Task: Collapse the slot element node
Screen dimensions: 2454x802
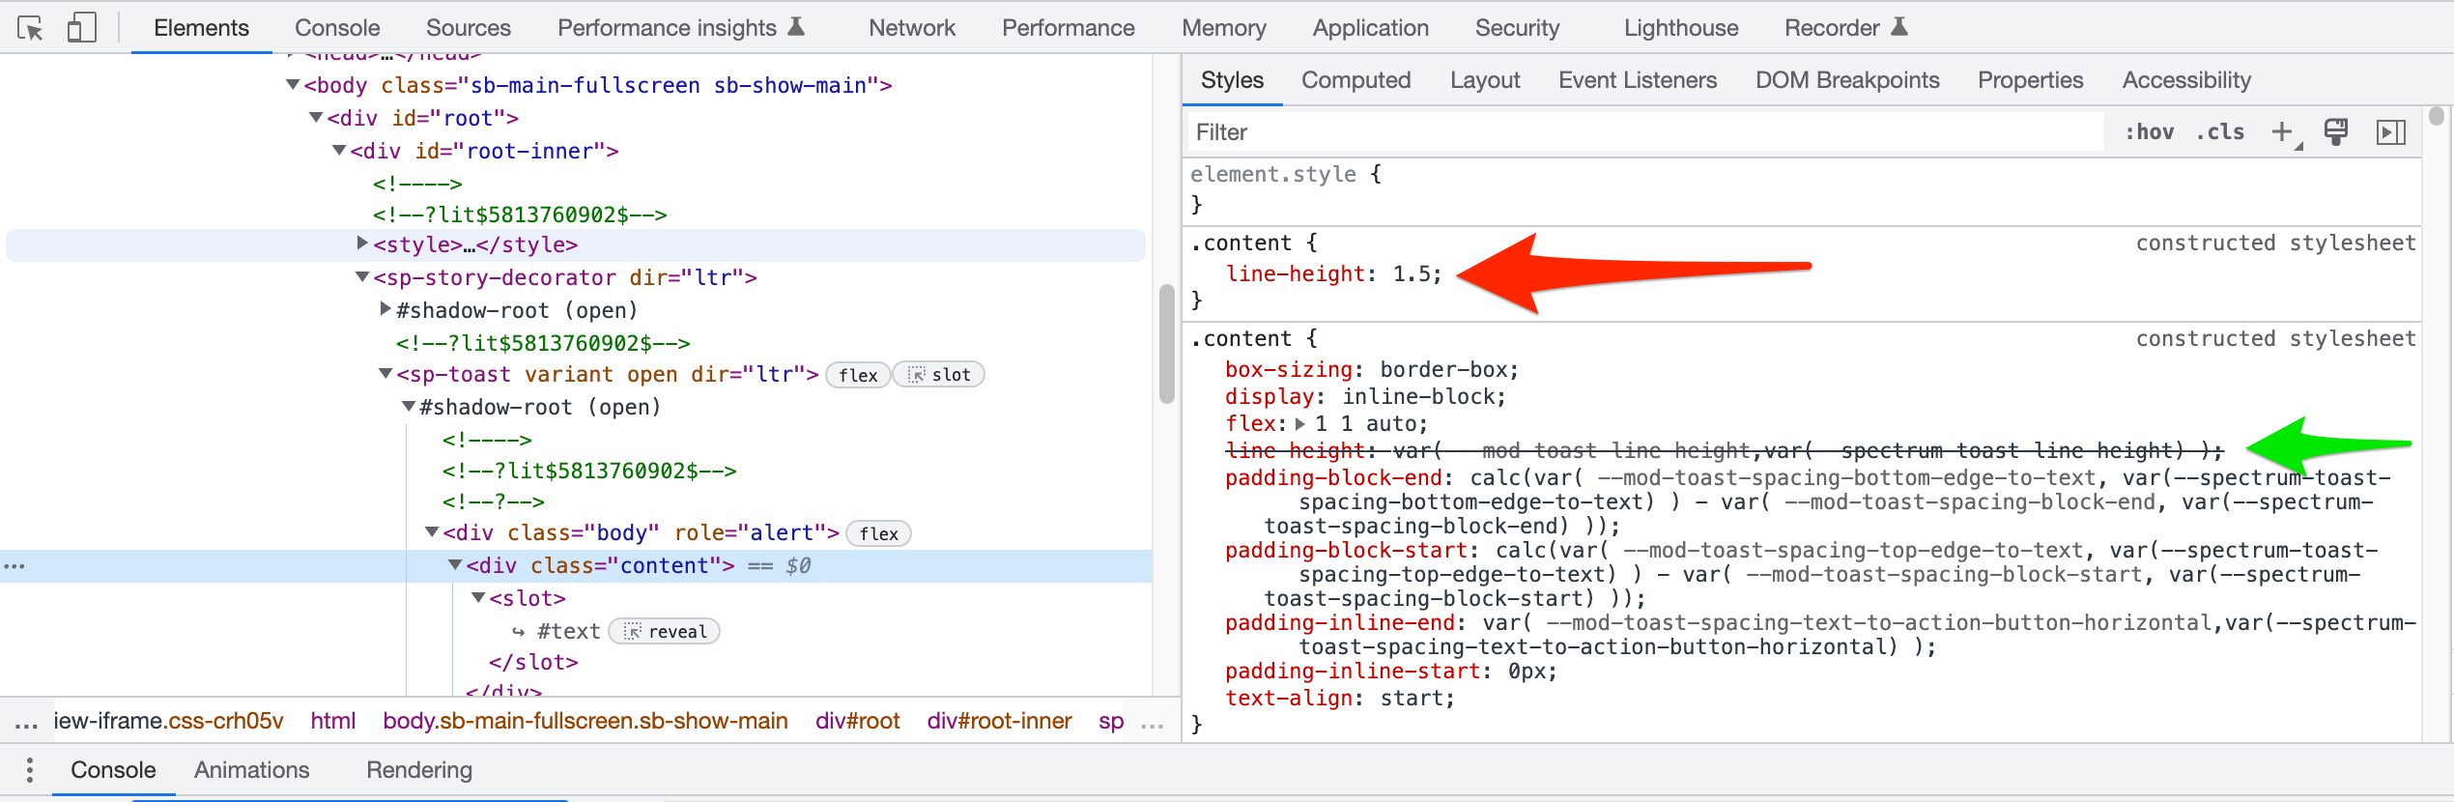Action: [x=478, y=598]
